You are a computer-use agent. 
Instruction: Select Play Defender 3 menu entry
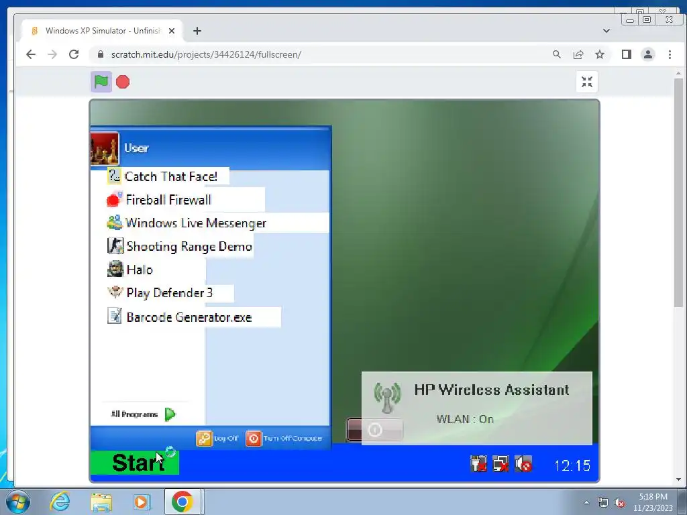coord(170,292)
